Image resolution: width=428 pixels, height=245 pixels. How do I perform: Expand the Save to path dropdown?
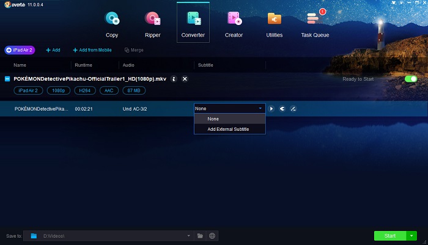click(x=188, y=236)
